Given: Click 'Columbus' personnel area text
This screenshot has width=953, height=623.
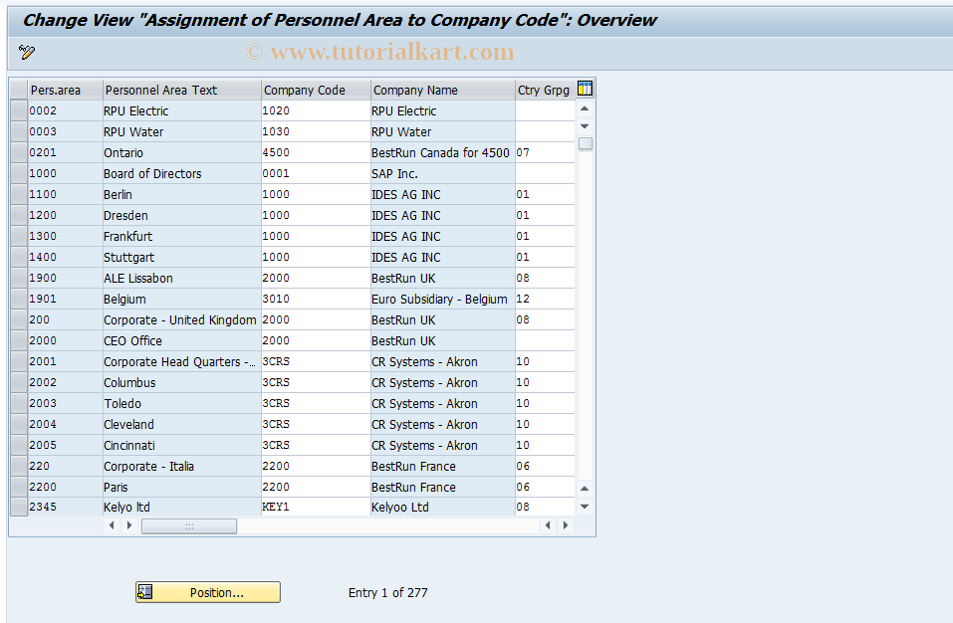Looking at the screenshot, I should click(x=129, y=382).
